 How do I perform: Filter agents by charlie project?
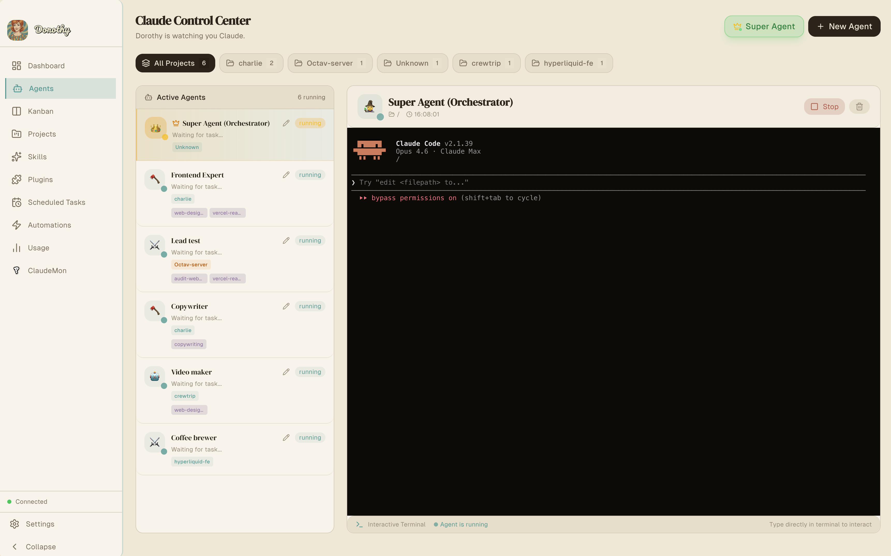pyautogui.click(x=251, y=63)
